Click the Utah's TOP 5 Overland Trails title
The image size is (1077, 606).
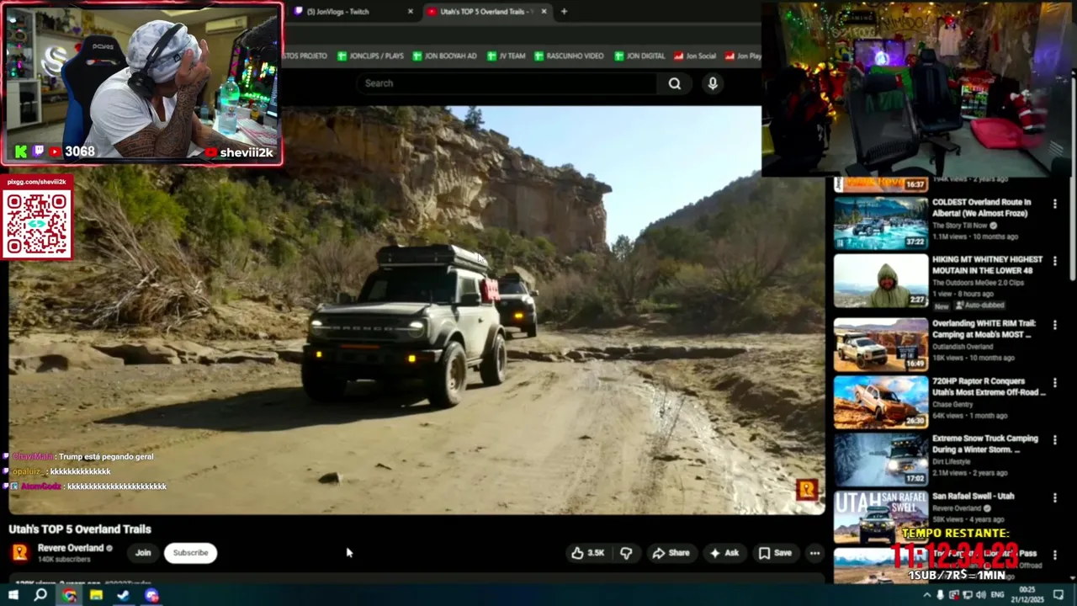point(80,529)
